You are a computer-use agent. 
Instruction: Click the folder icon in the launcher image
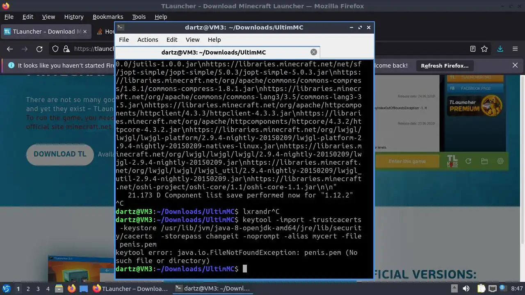point(484,161)
